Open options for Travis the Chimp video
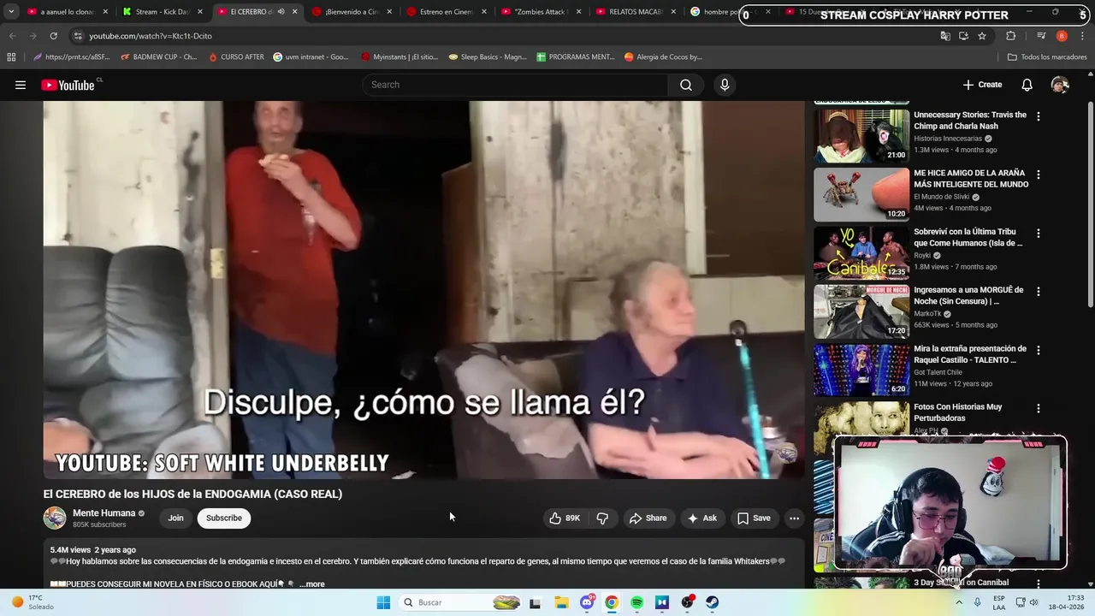 pos(1039,116)
